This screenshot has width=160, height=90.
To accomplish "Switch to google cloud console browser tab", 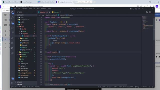I will [65, 2].
